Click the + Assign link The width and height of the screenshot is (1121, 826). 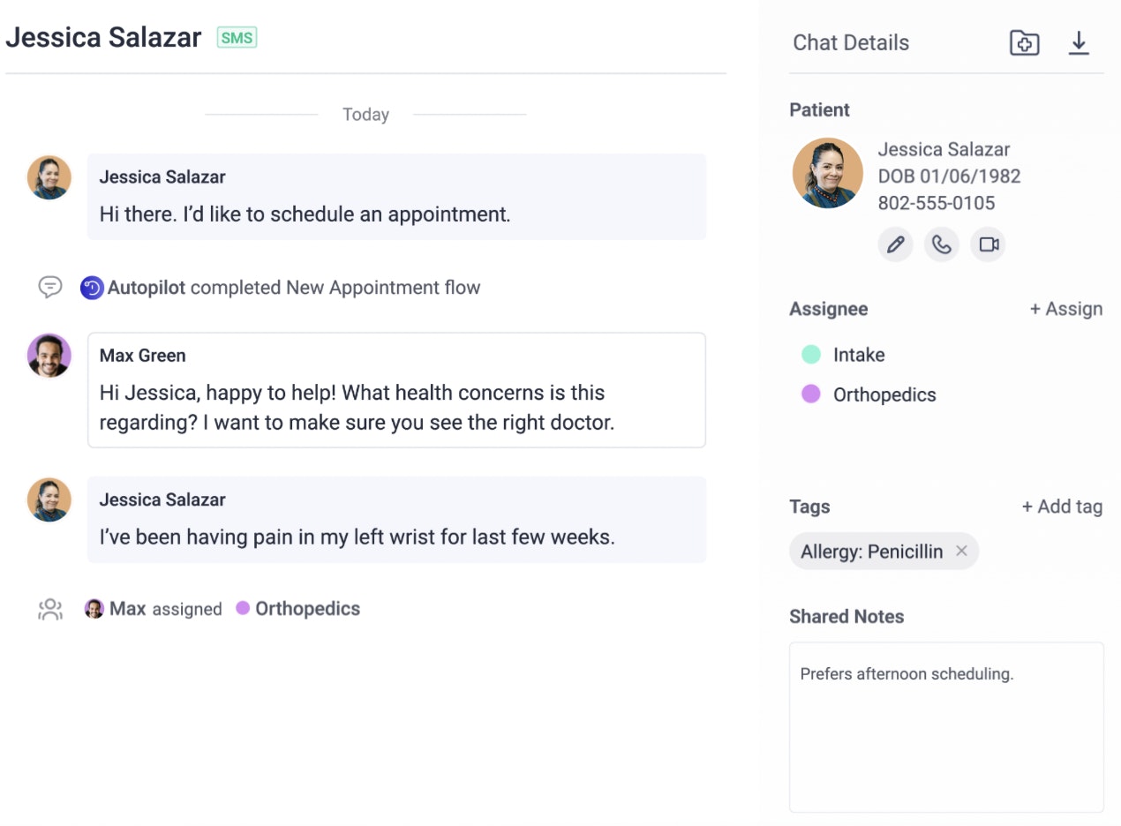tap(1065, 309)
